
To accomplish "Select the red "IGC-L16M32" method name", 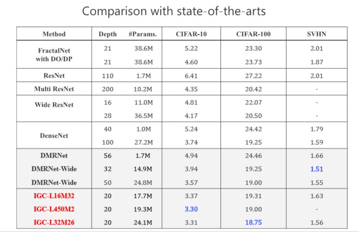I will (x=54, y=196).
